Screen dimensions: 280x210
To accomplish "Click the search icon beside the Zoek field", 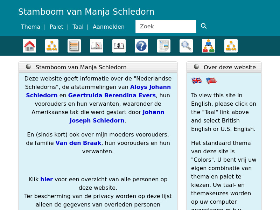I will (203, 26).
